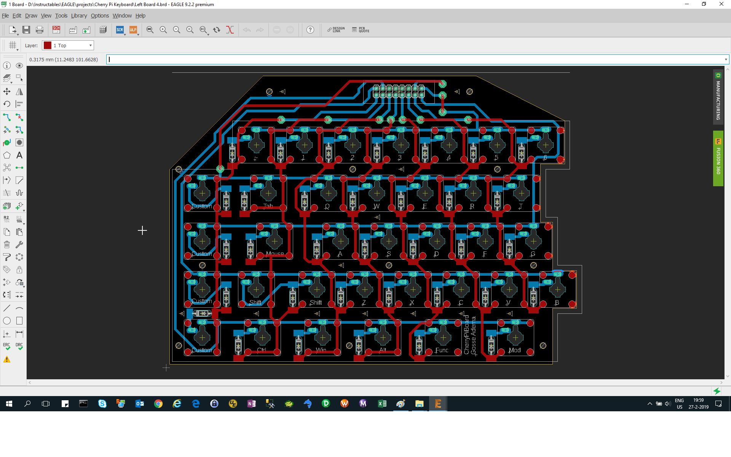731x457 pixels.
Task: Click the red Top layer color swatch
Action: pos(47,45)
